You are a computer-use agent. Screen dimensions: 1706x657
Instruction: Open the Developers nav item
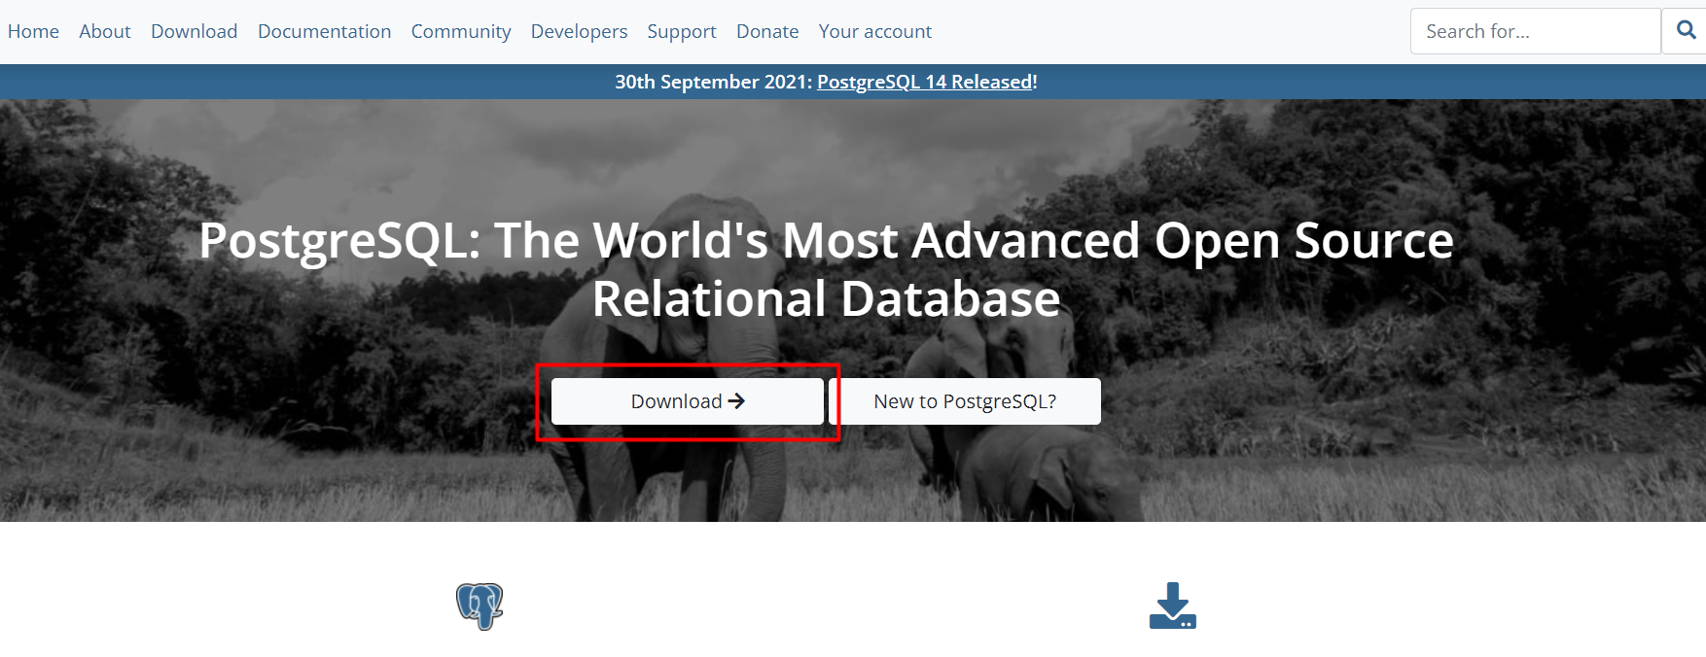(579, 31)
